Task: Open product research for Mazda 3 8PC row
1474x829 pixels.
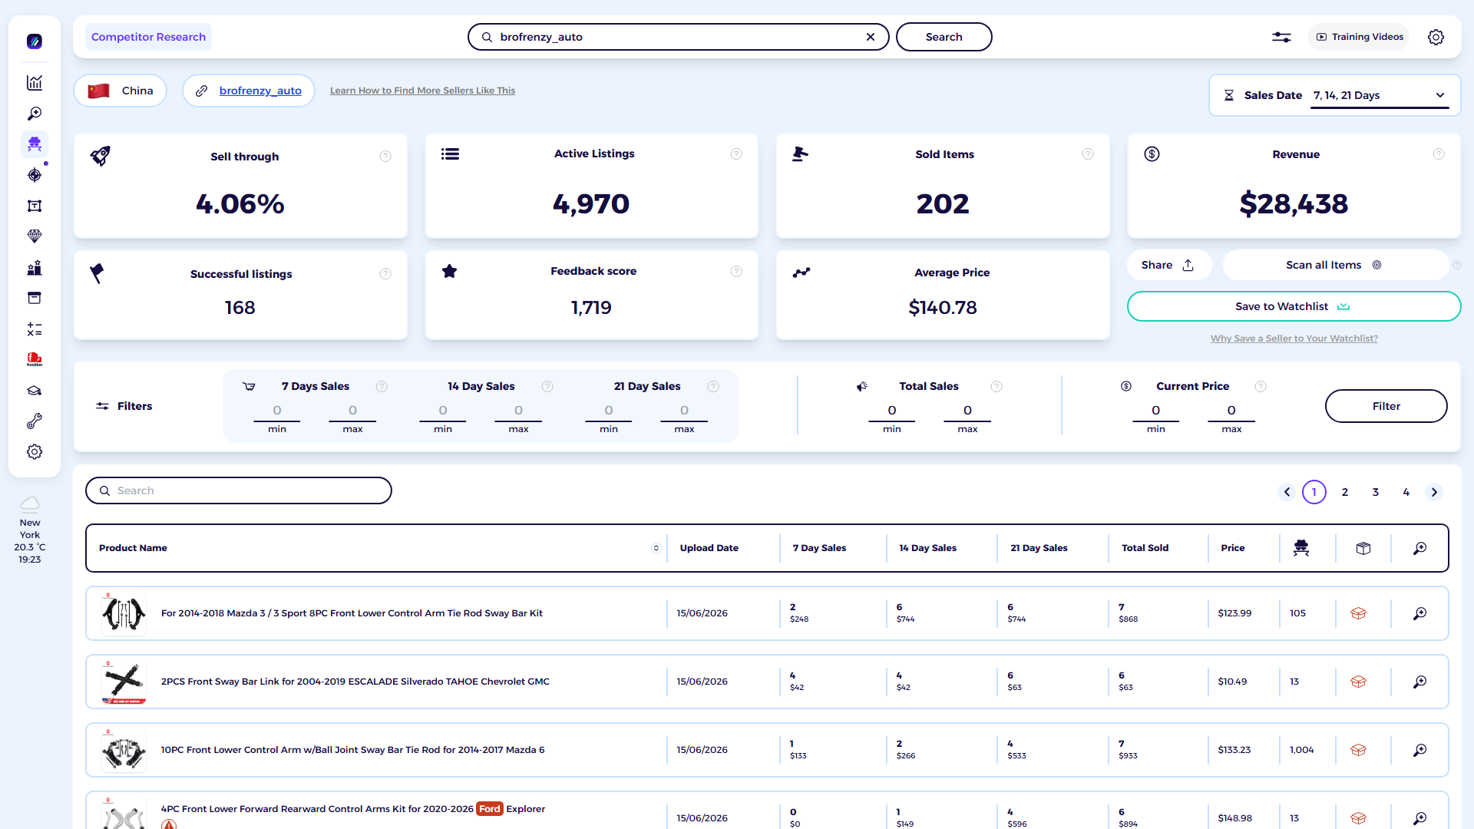Action: click(x=1420, y=613)
